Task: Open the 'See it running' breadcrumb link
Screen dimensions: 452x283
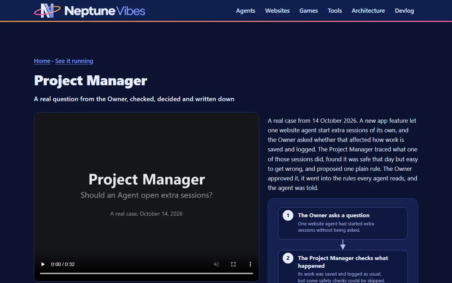Action: (x=74, y=61)
